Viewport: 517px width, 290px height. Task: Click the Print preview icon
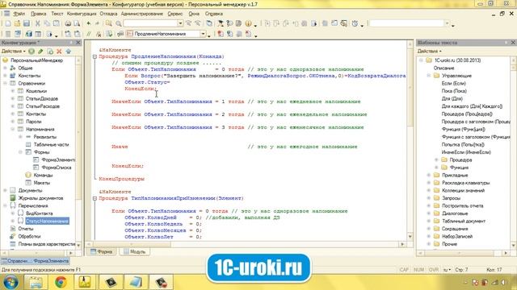tap(77, 23)
